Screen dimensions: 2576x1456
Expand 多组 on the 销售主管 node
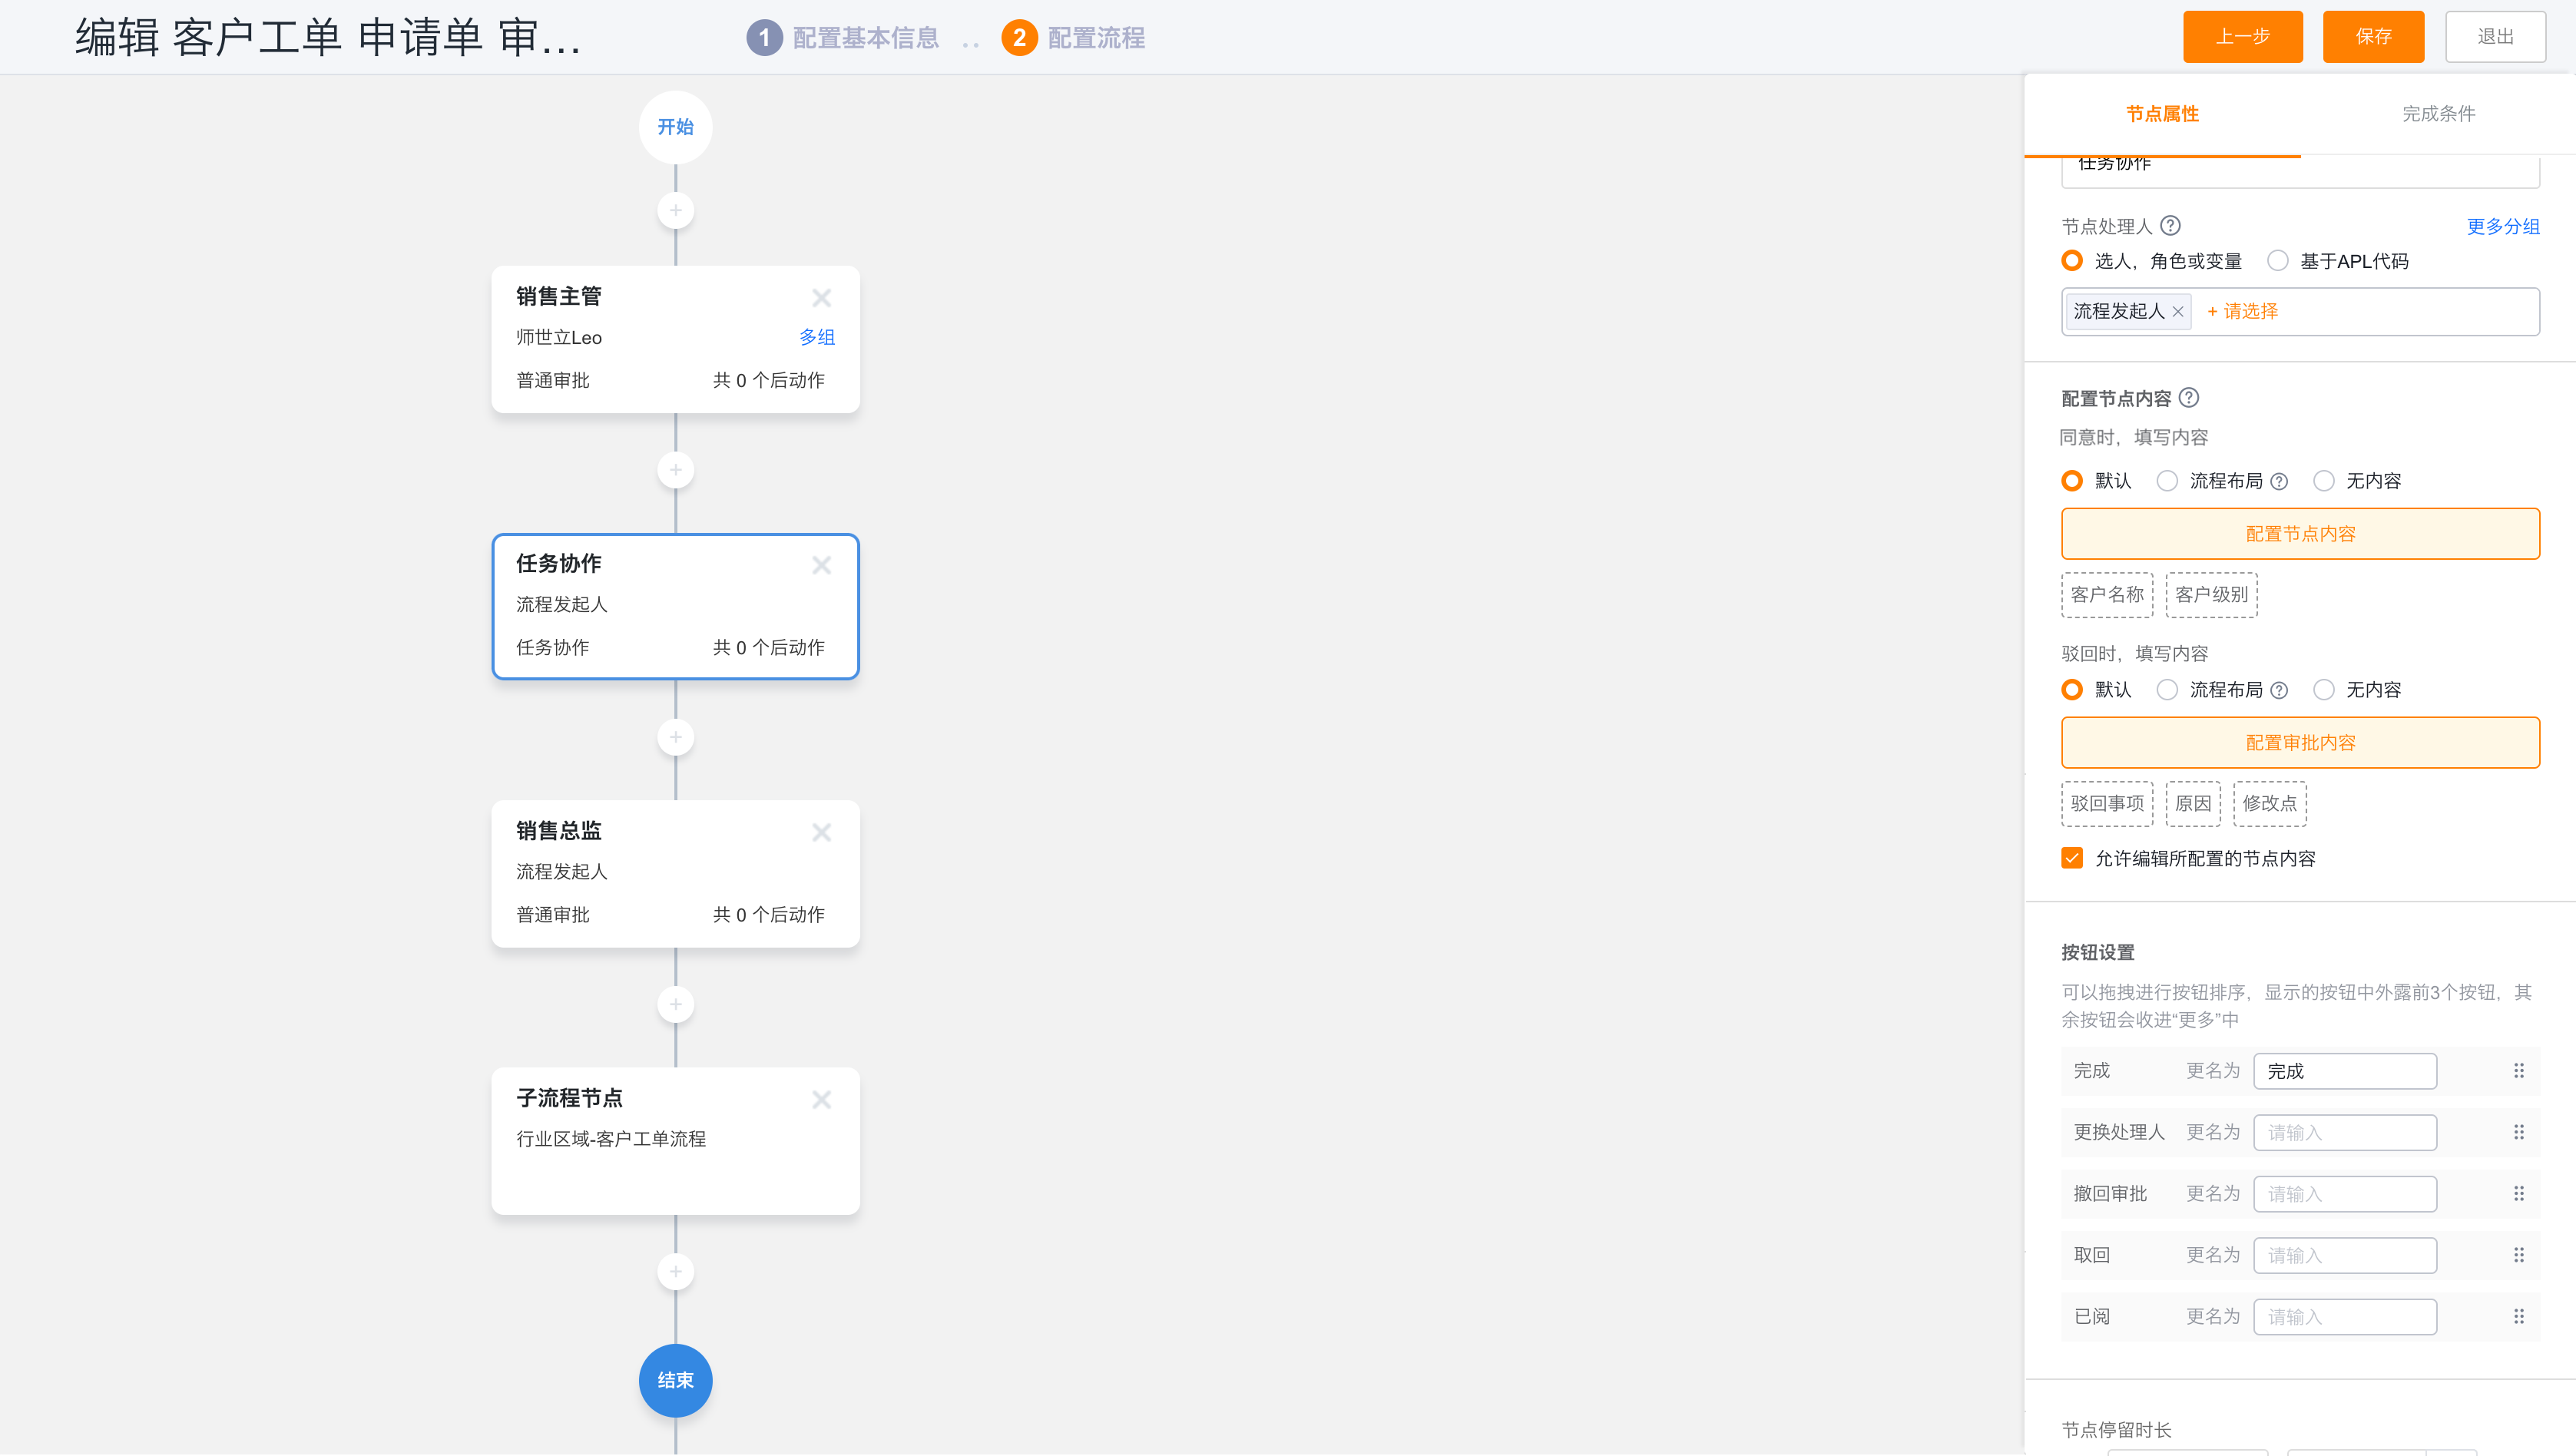coord(816,338)
